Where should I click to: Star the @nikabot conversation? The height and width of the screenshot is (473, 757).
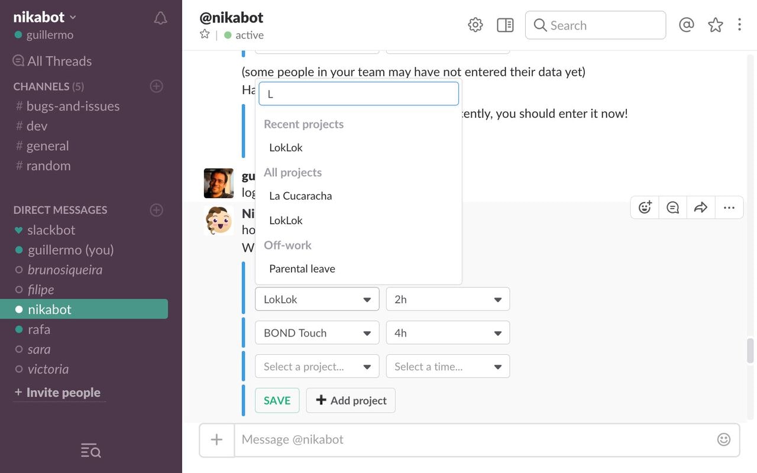point(205,34)
